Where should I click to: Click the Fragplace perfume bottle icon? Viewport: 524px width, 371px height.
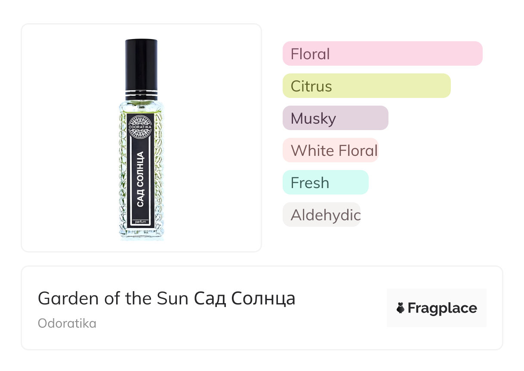(401, 308)
